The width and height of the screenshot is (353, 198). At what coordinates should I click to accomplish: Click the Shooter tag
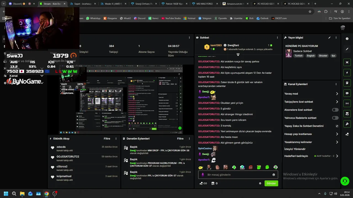pyautogui.click(x=323, y=56)
